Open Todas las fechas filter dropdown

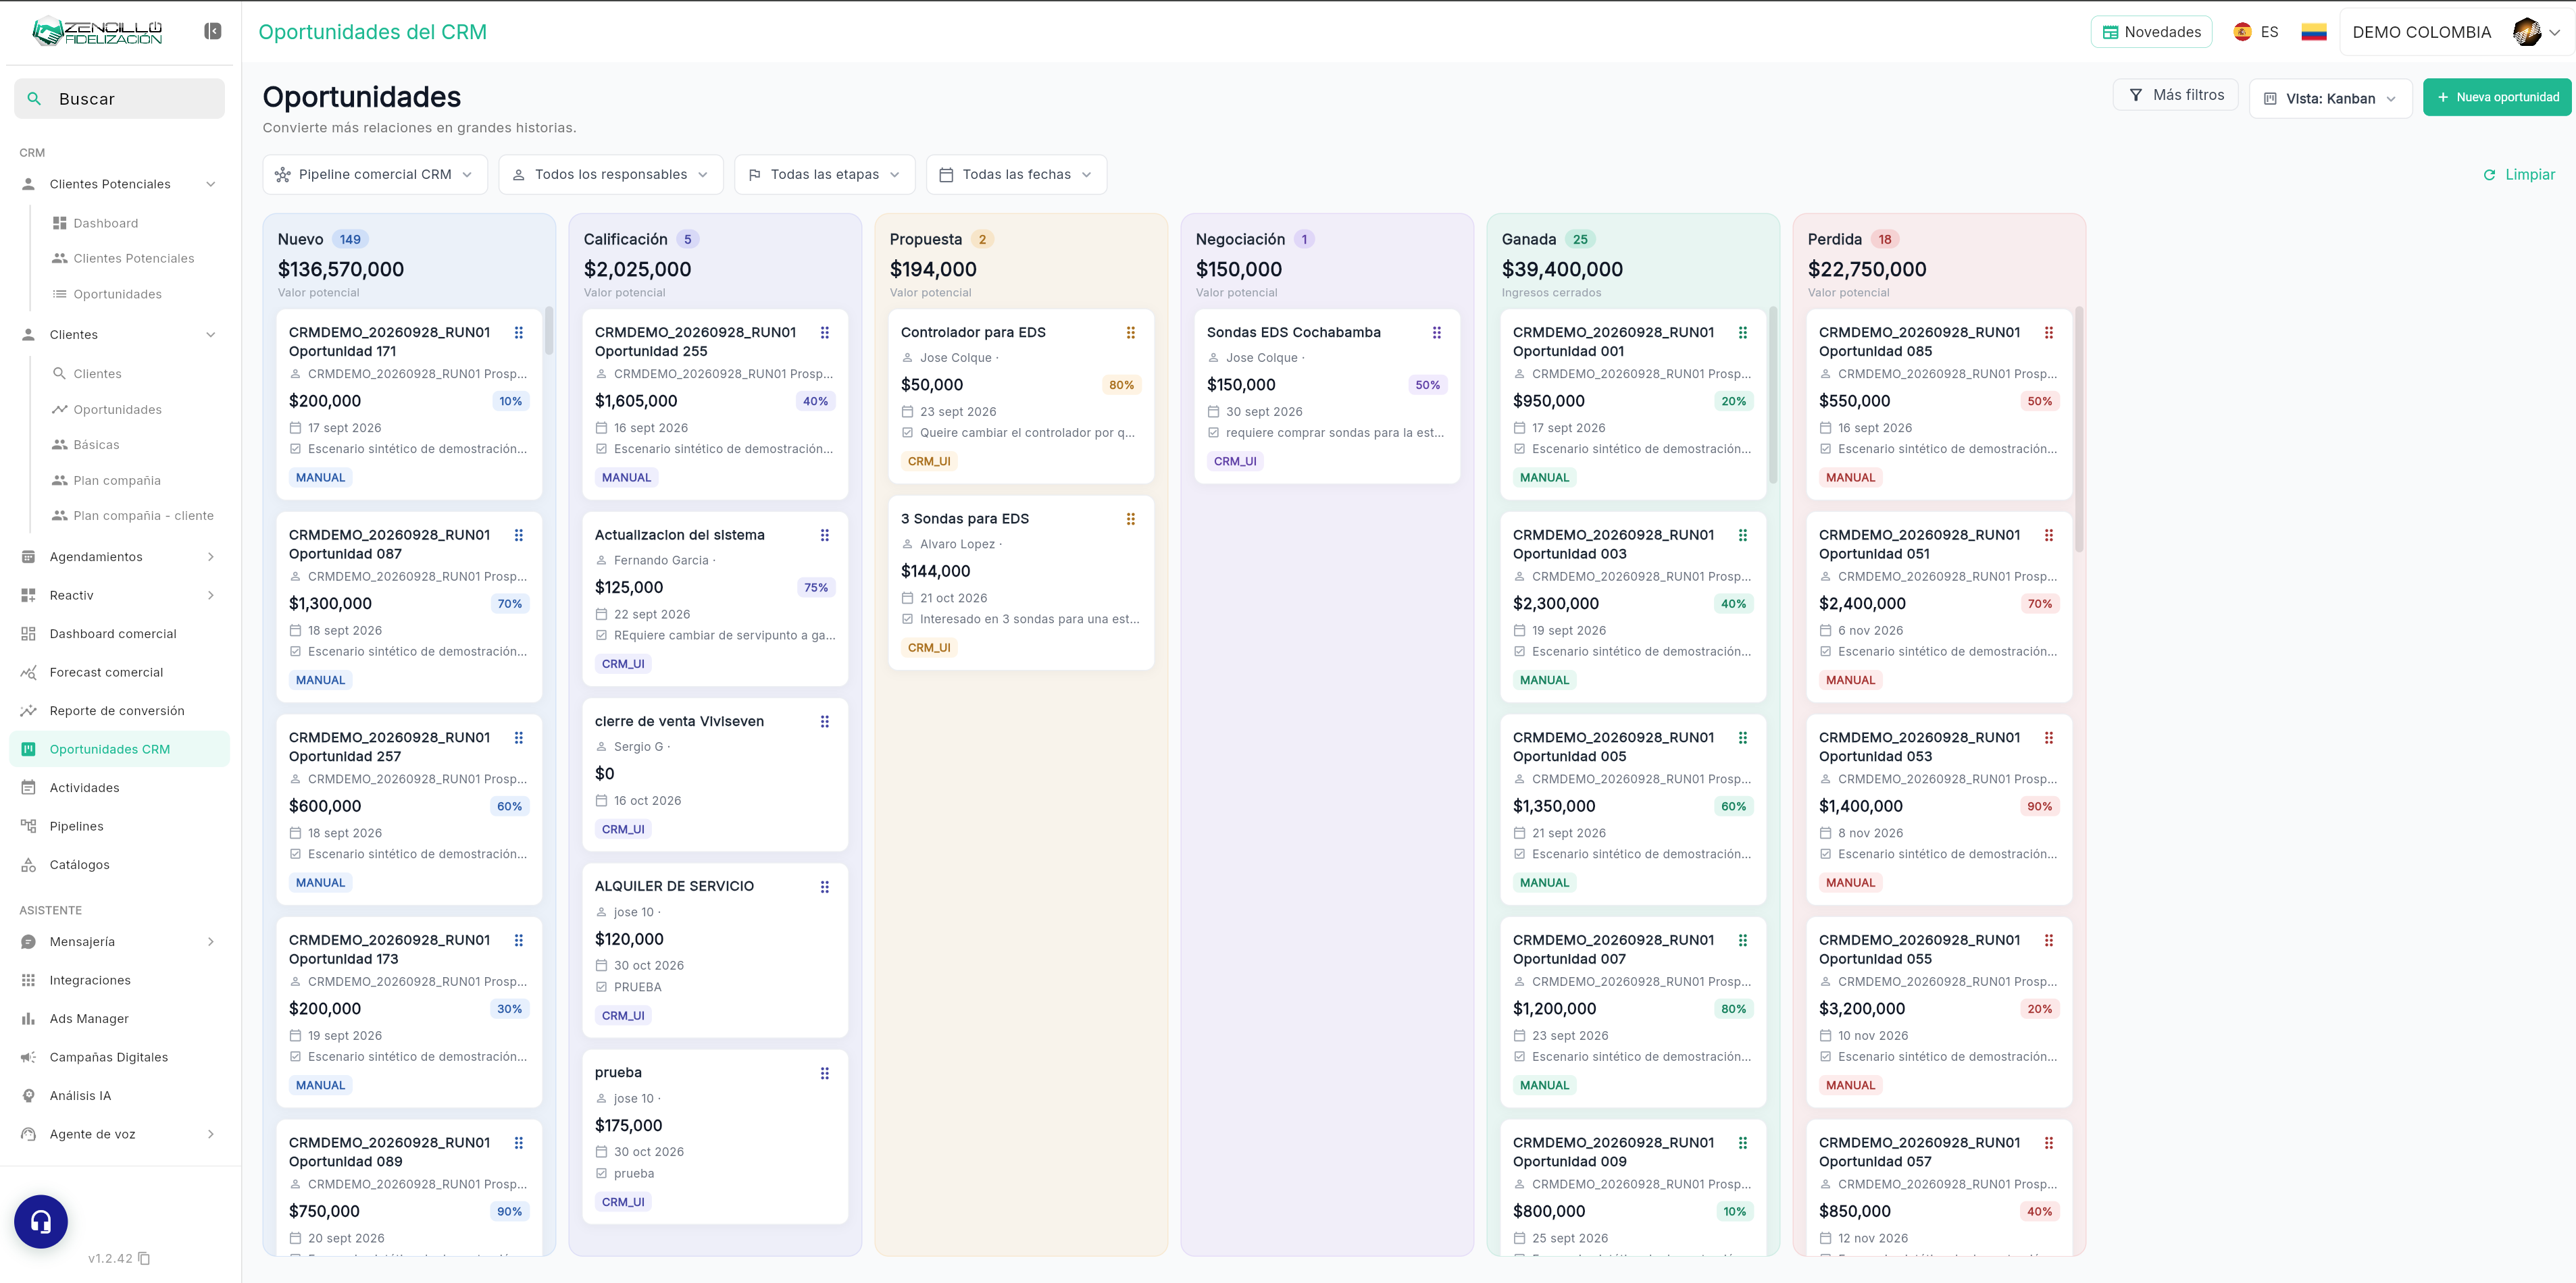point(1016,174)
